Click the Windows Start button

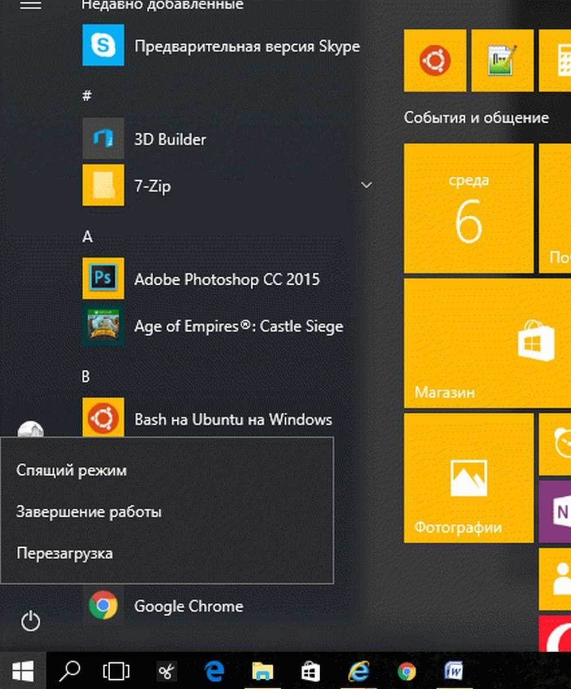pos(23,671)
